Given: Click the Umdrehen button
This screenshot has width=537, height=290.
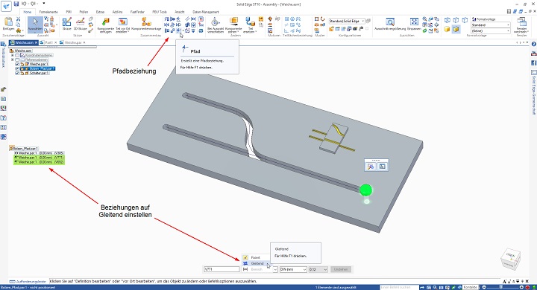Looking at the screenshot, I should tap(341, 269).
